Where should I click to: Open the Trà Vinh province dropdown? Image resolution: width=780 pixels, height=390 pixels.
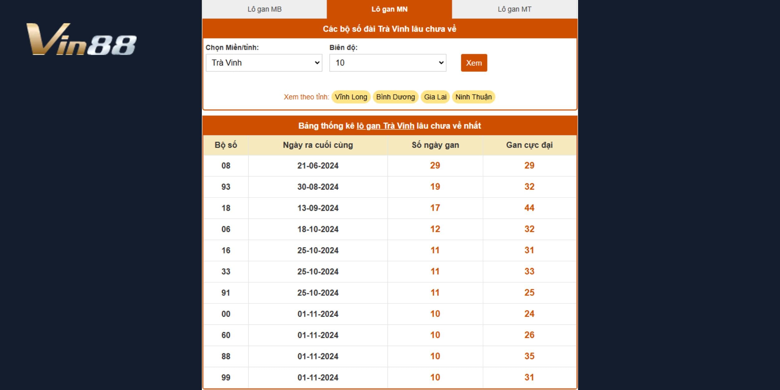(x=264, y=63)
